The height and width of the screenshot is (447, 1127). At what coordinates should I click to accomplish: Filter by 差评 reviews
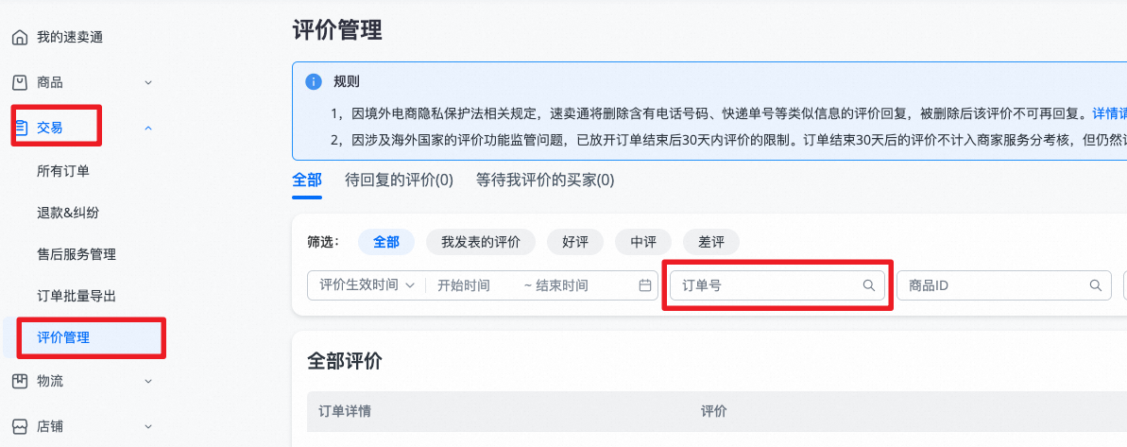[711, 242]
